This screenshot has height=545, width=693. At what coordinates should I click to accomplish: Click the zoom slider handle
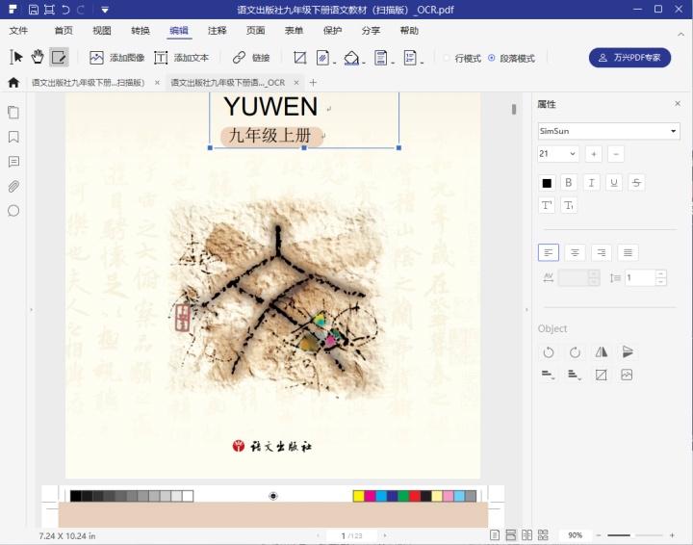(632, 535)
